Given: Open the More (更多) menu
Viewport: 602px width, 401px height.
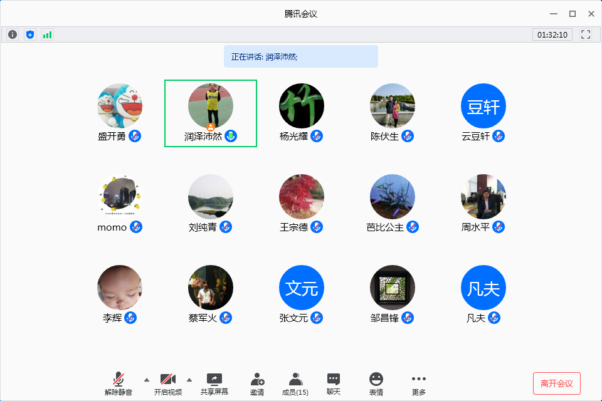Looking at the screenshot, I should (x=419, y=384).
